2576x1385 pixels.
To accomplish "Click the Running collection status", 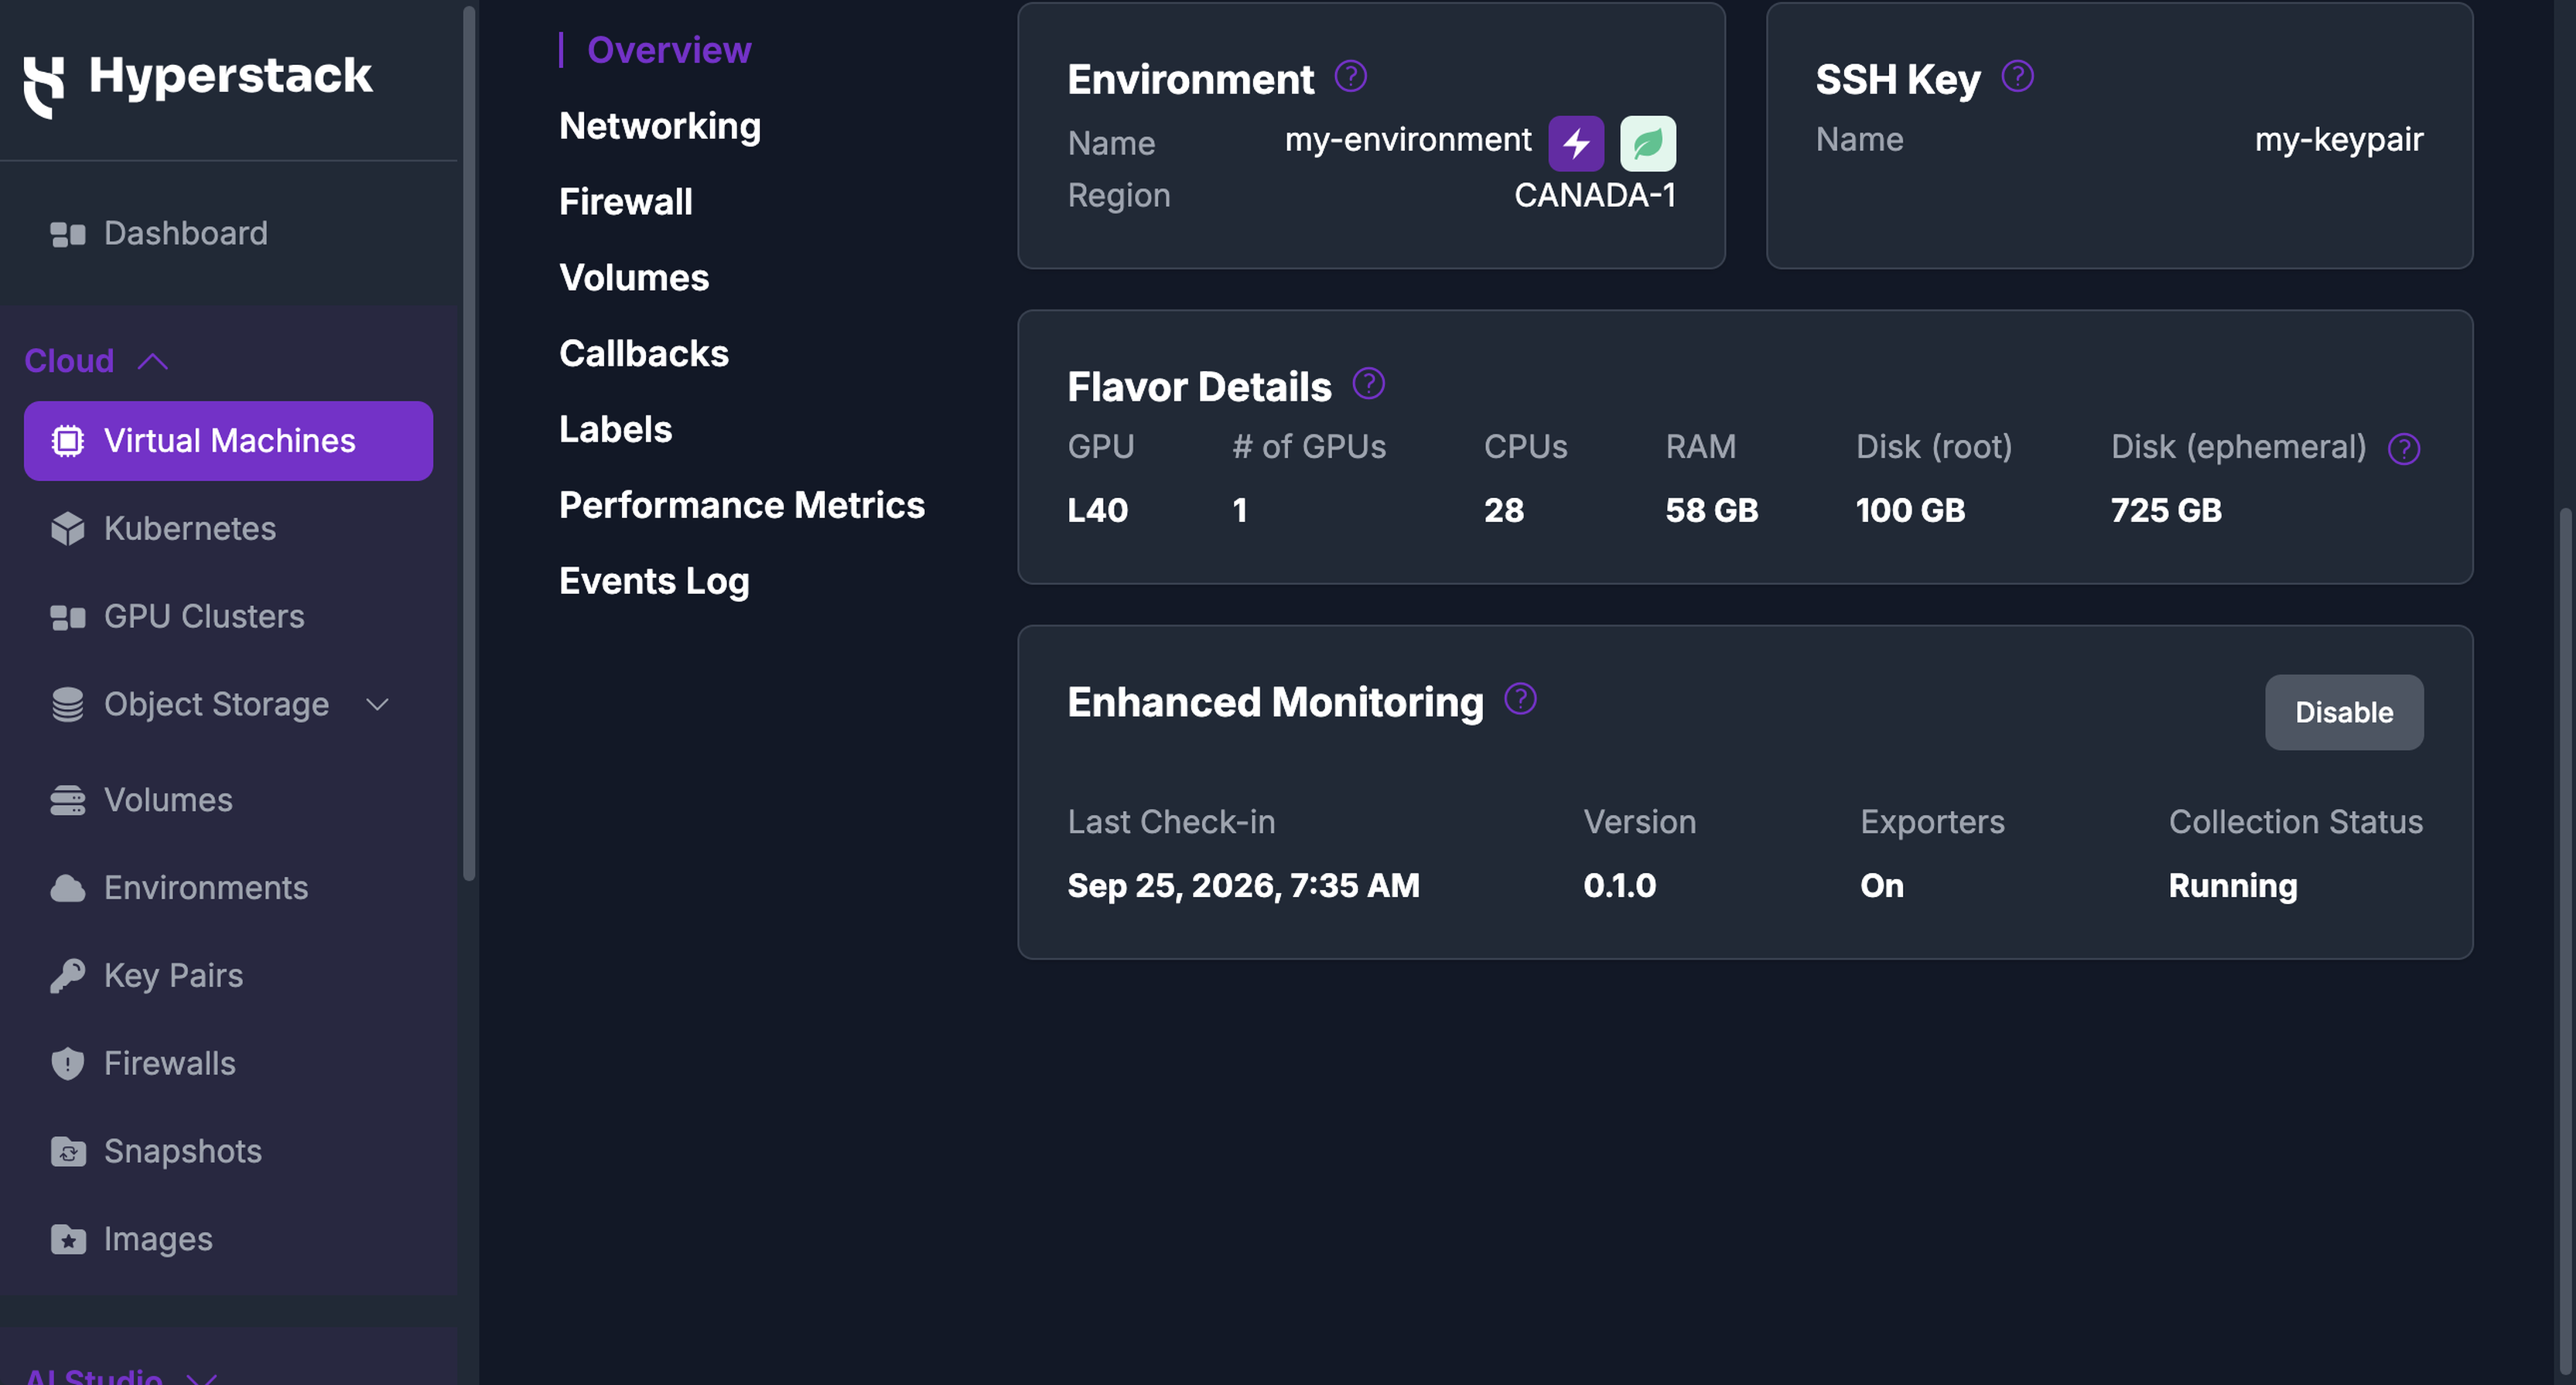I will click(x=2232, y=886).
